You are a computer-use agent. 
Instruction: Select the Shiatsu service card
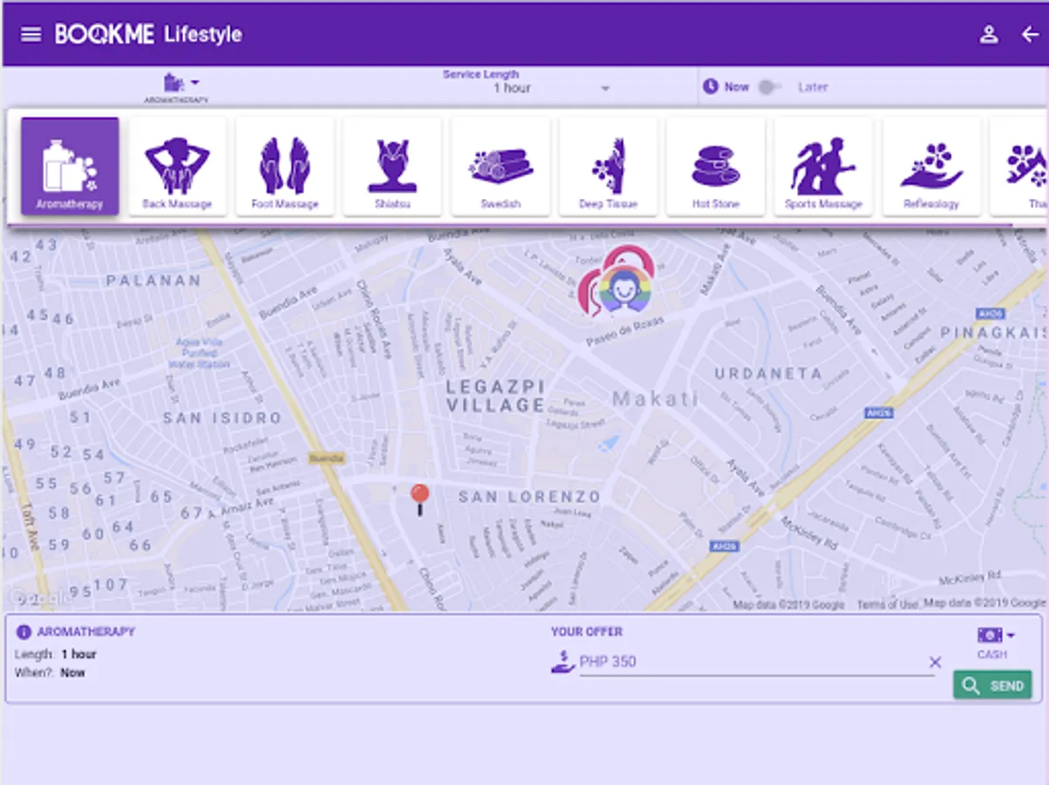(392, 166)
